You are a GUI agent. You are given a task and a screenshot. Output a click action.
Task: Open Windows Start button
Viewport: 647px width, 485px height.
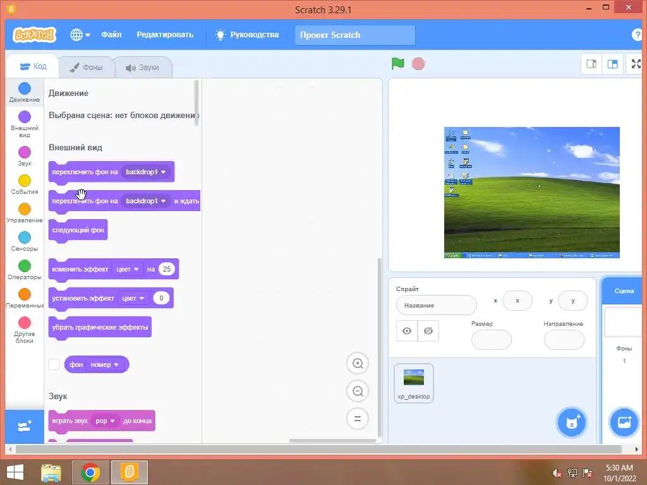(x=15, y=472)
